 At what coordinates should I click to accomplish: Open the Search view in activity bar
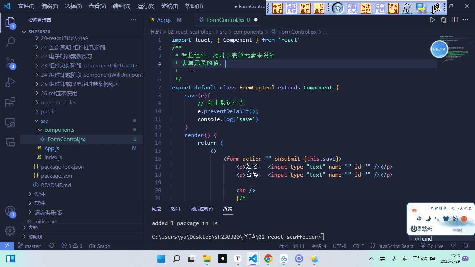[10, 42]
